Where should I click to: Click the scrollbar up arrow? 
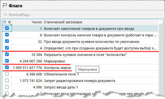[161, 22]
